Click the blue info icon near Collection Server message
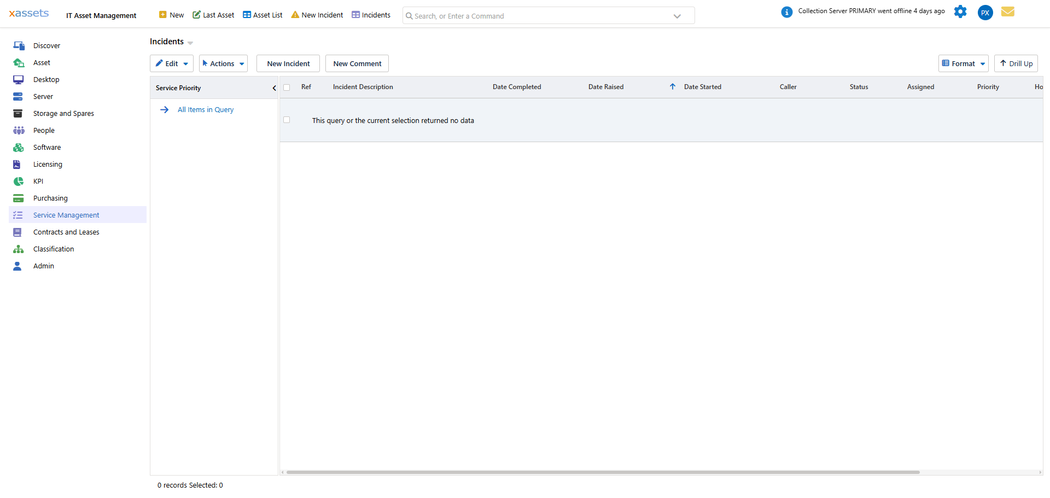 786,11
